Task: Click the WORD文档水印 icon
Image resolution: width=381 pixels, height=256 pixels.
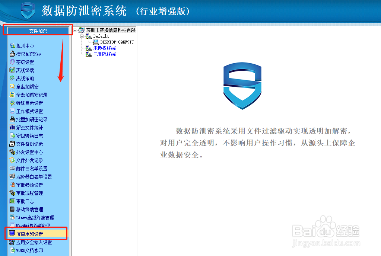Action: coord(12,250)
